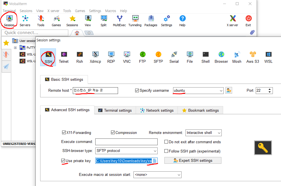Select the Browser session type
Viewport: 281px width, 186px height.
coord(221,57)
